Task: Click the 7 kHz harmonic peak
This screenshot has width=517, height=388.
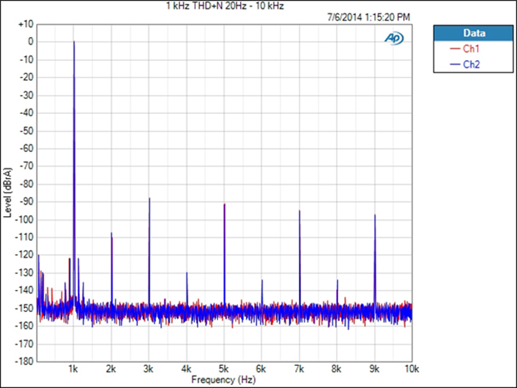Action: click(300, 212)
